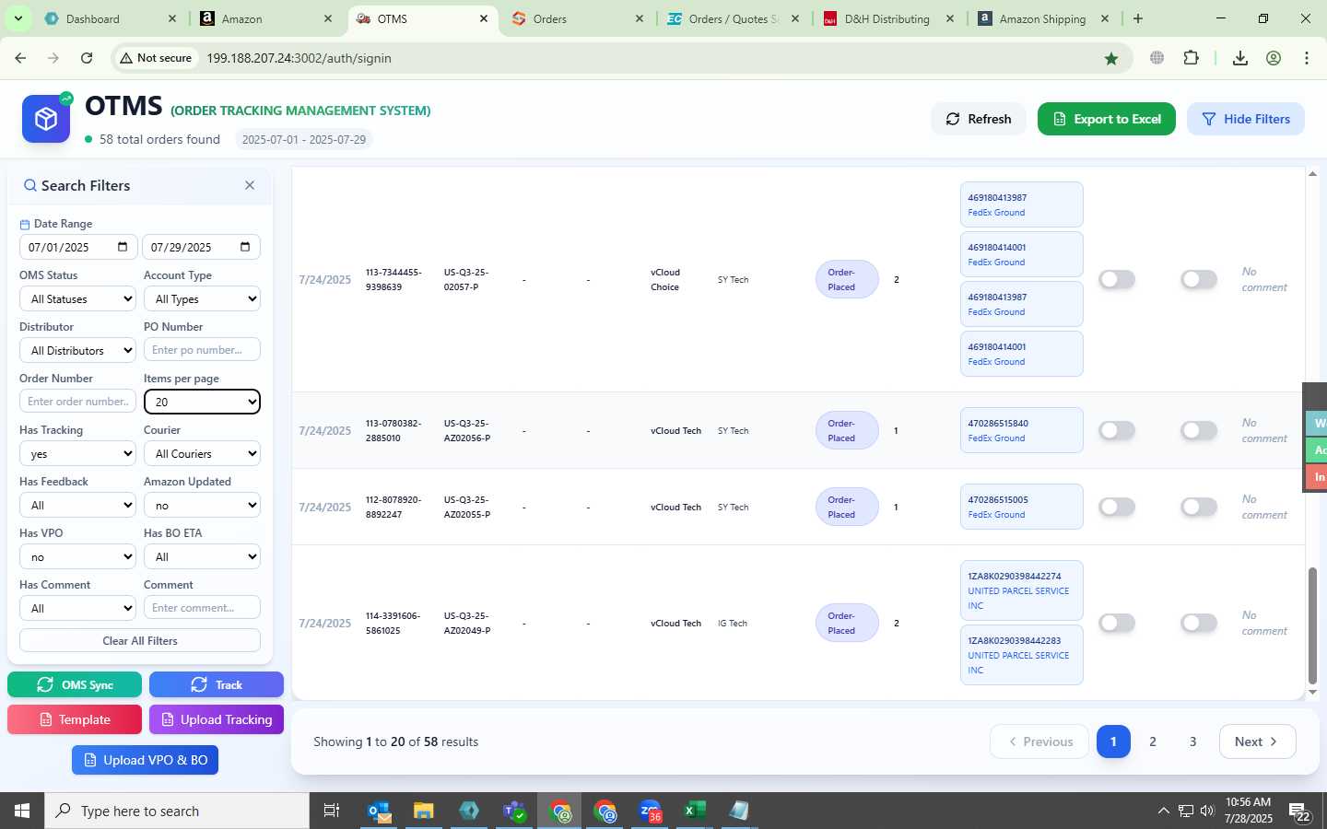
Task: Open the Distributor dropdown
Action: [77, 350]
